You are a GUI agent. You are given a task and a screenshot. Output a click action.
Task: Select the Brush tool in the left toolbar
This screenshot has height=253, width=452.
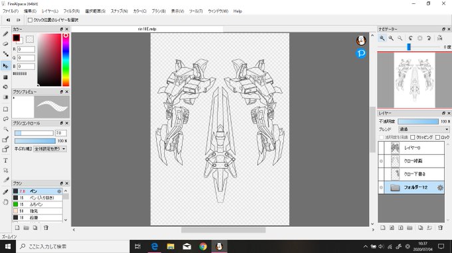click(x=5, y=34)
